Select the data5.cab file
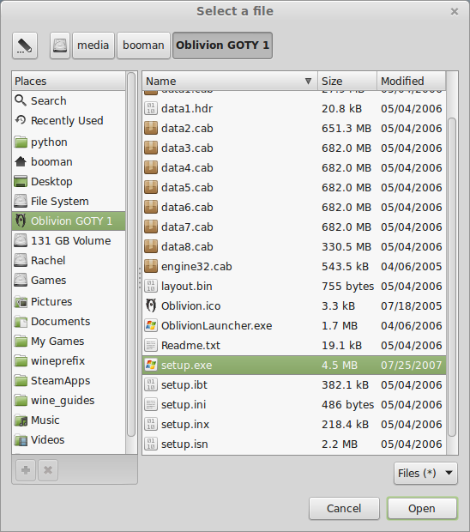470x532 pixels. [294, 187]
